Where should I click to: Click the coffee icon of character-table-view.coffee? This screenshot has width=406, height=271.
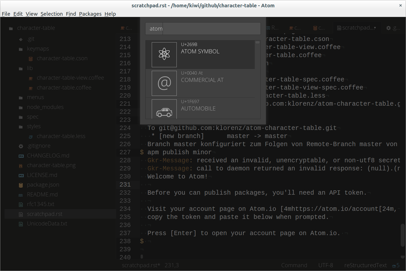(x=31, y=78)
